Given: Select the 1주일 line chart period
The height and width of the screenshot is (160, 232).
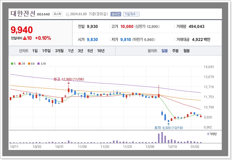Looking at the screenshot, I should [46, 51].
